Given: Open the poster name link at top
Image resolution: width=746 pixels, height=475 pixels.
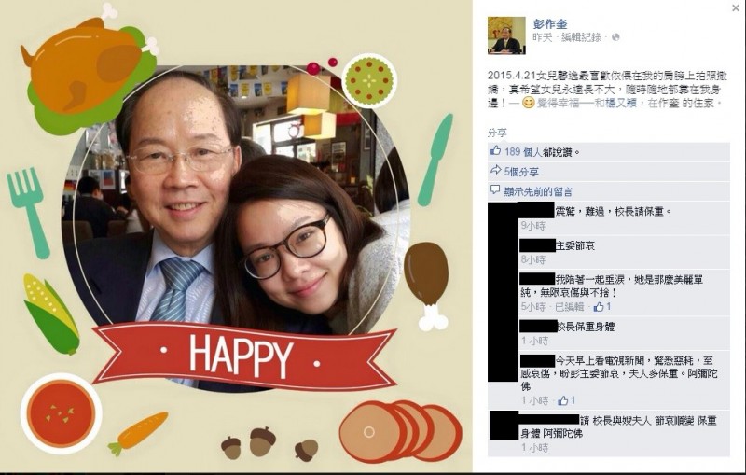Looking at the screenshot, I should [x=550, y=24].
